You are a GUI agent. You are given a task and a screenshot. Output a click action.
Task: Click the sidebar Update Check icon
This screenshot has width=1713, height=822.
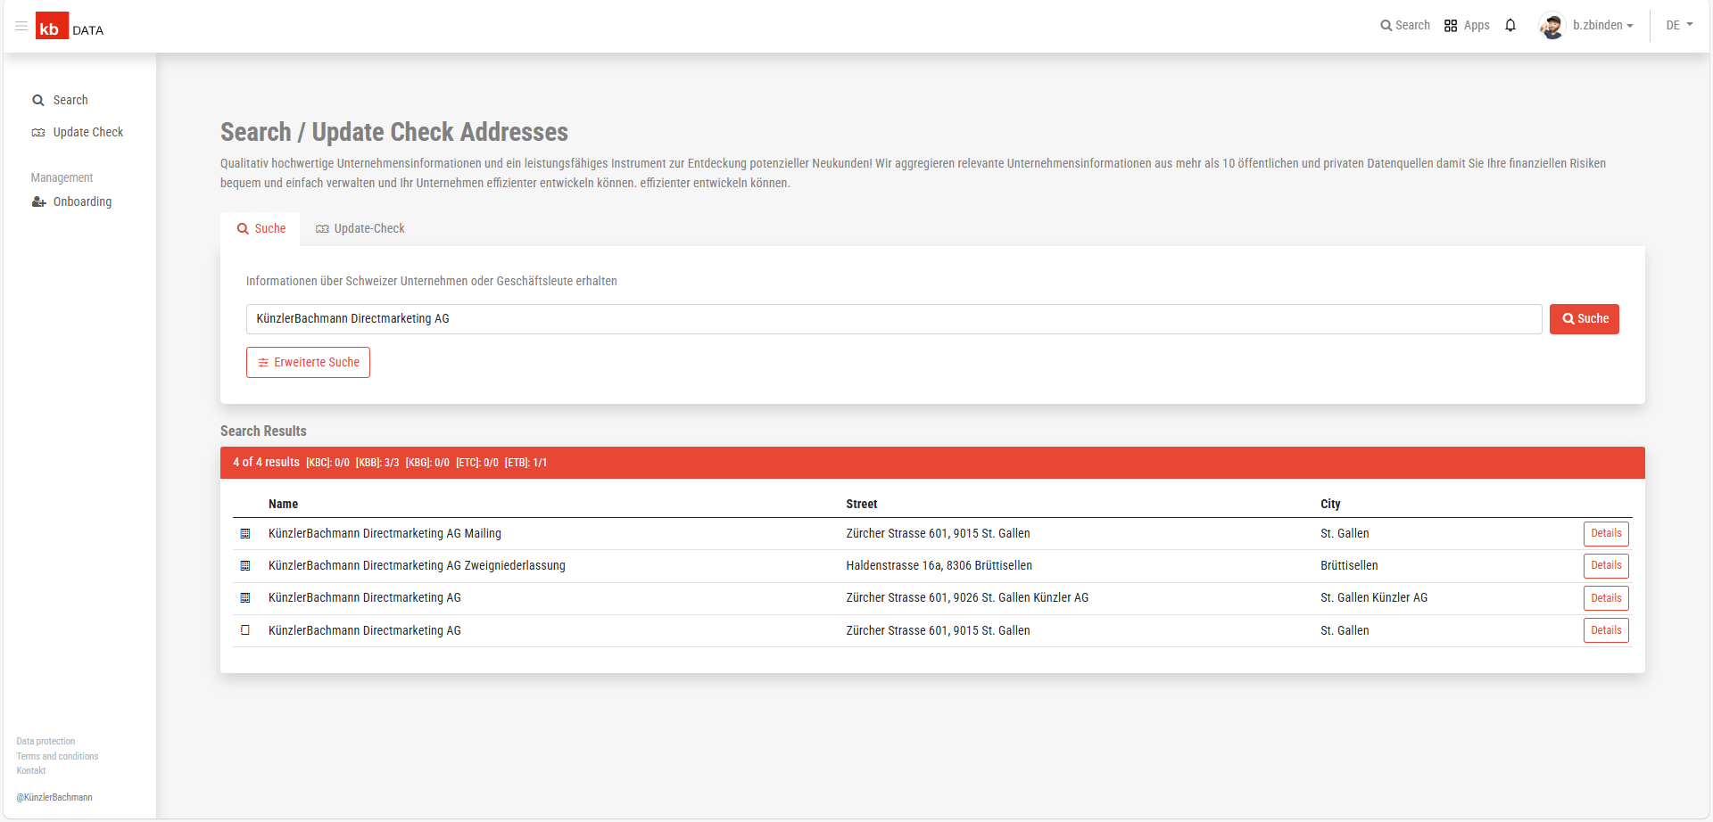tap(38, 133)
